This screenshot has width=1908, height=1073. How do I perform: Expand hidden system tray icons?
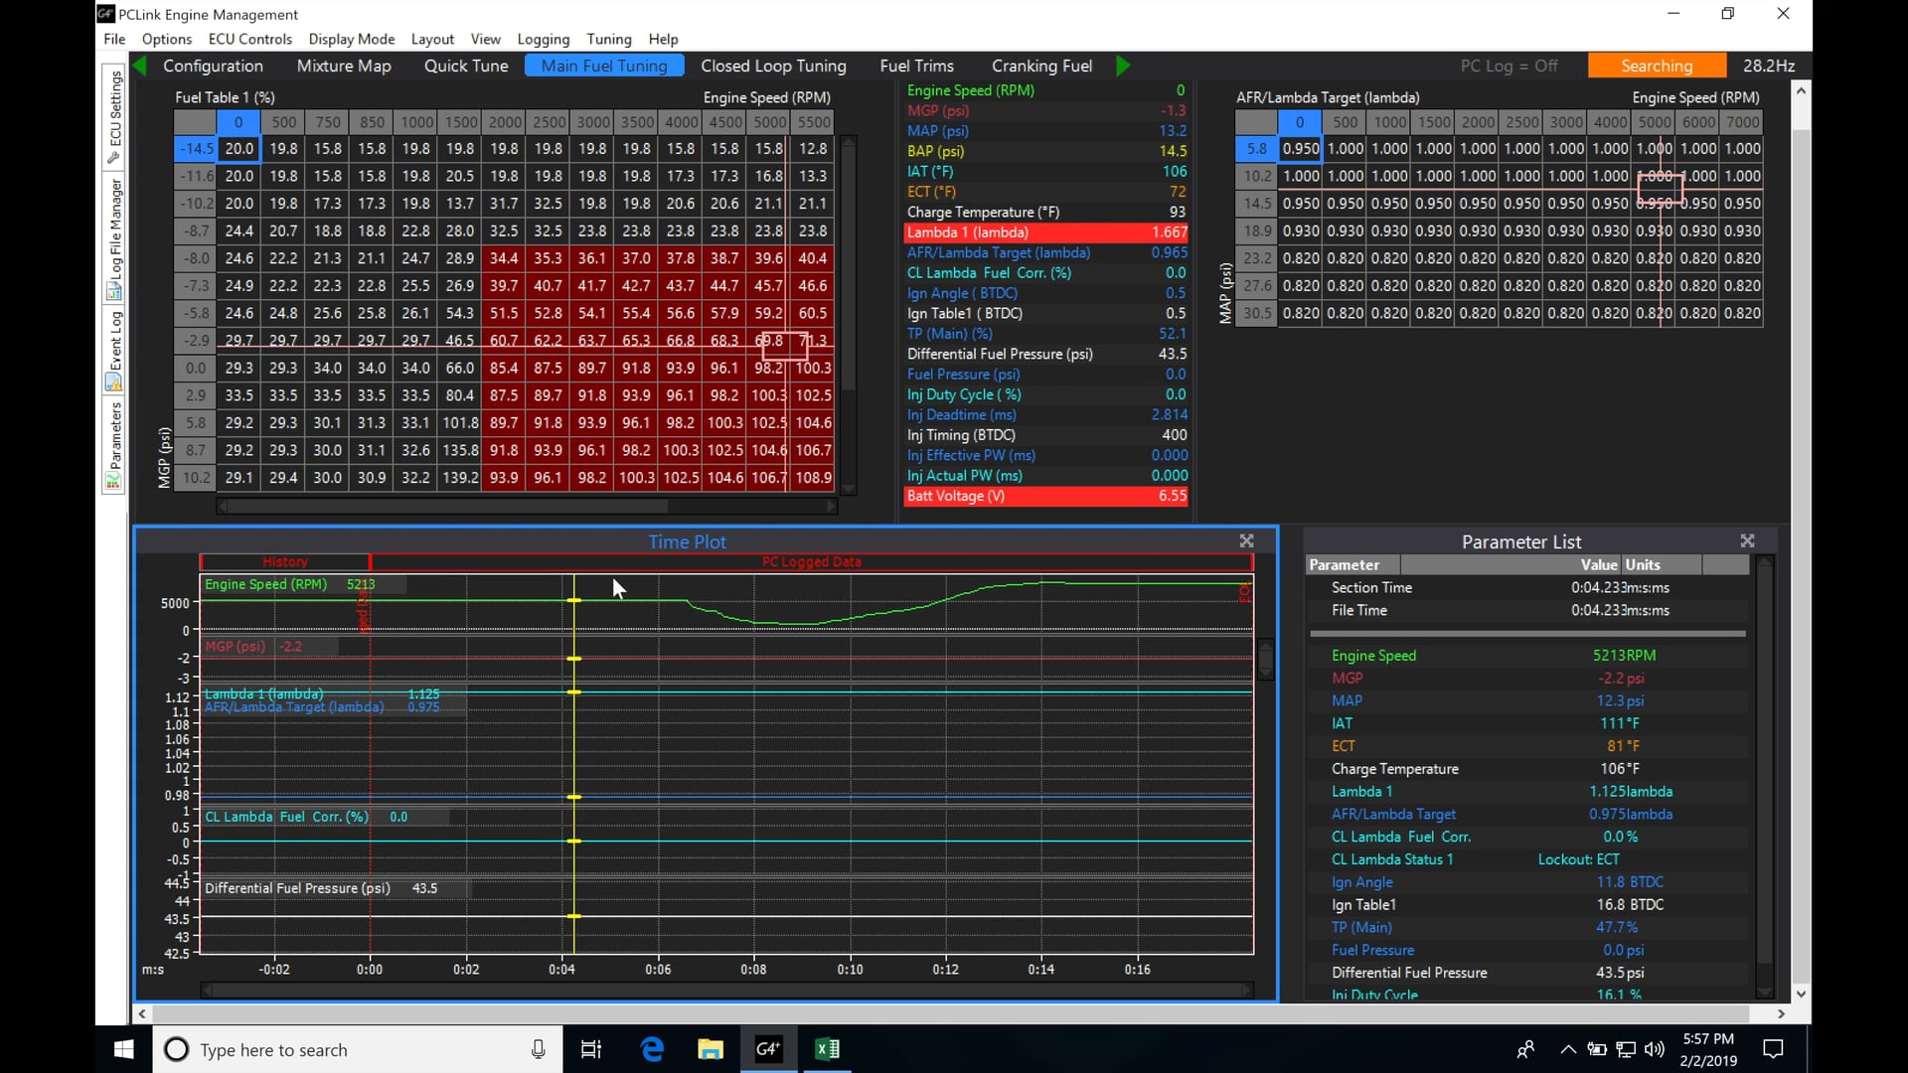coord(1567,1049)
